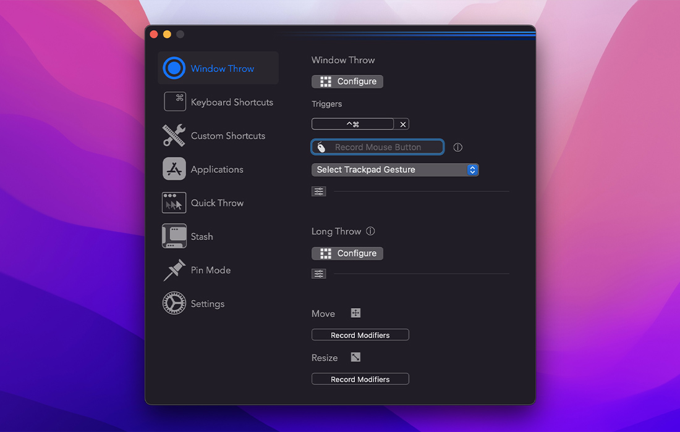Clear the keyboard trigger with the X button
680x432 pixels.
(x=402, y=123)
